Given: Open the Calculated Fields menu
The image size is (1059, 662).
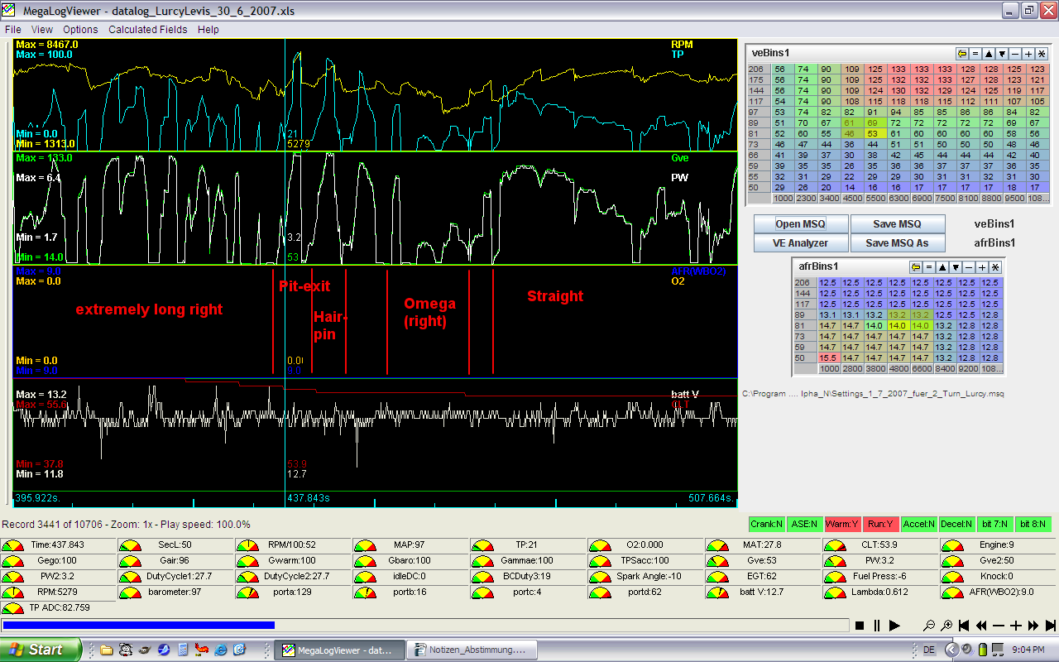Looking at the screenshot, I should 148,29.
